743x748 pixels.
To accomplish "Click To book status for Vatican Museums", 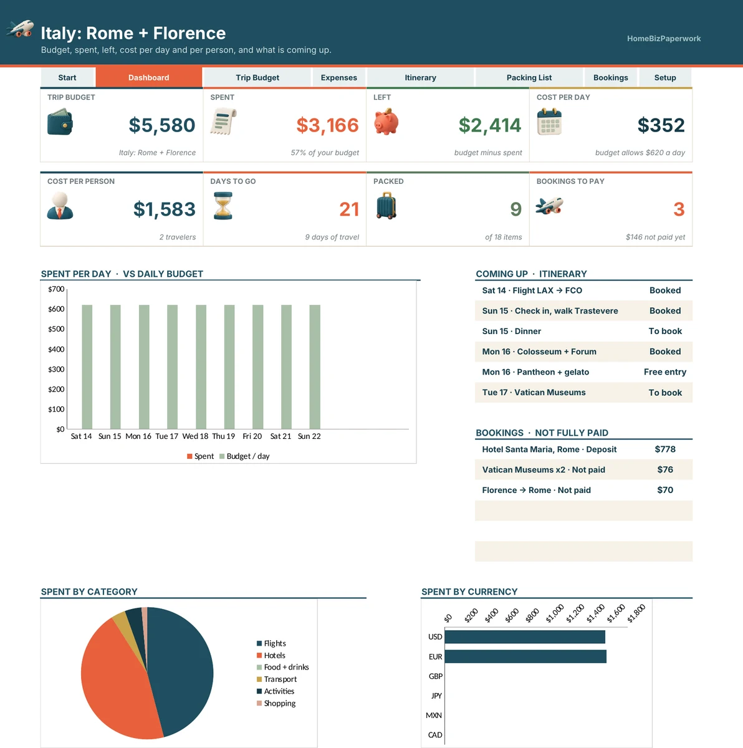I will (x=665, y=393).
